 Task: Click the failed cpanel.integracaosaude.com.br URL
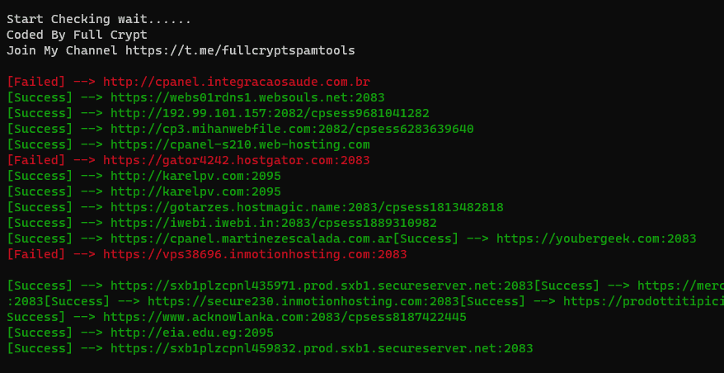coord(236,82)
